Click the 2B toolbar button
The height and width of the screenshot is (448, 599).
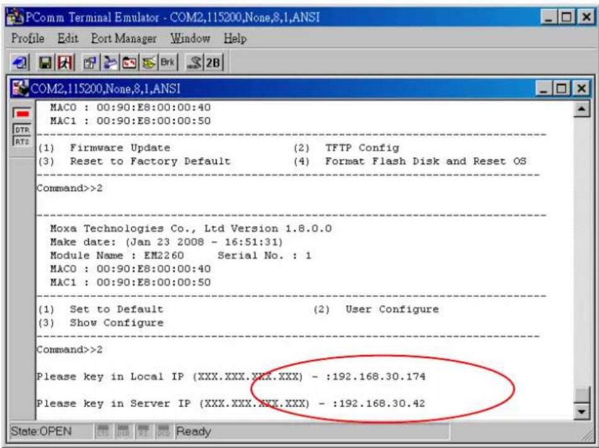(x=213, y=62)
